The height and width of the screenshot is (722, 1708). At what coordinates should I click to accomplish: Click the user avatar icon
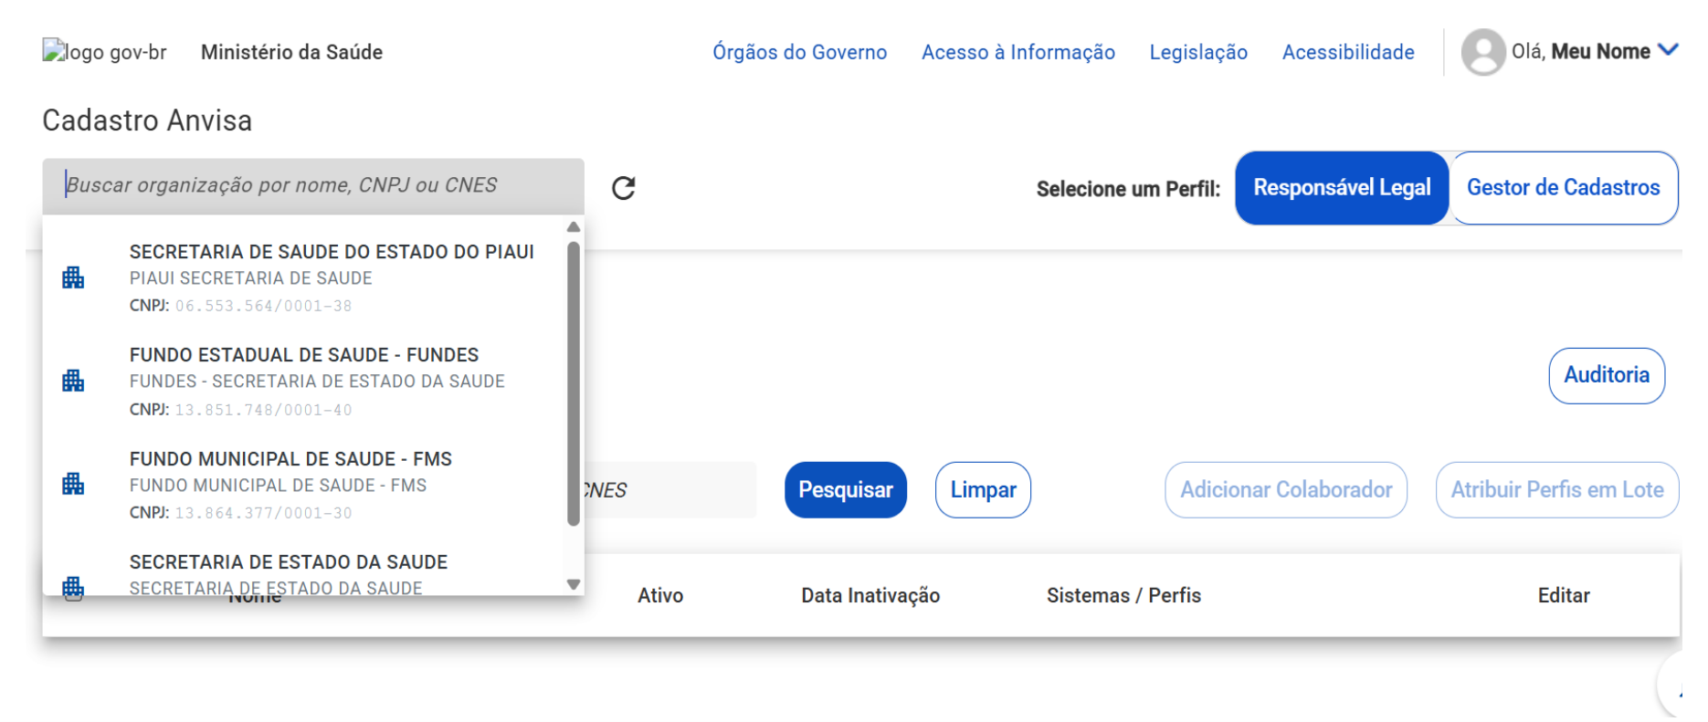click(x=1483, y=52)
